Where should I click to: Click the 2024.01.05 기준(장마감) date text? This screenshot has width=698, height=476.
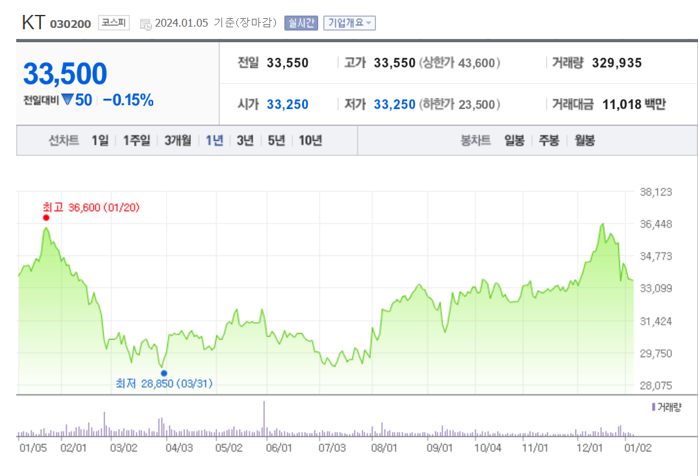coord(216,23)
